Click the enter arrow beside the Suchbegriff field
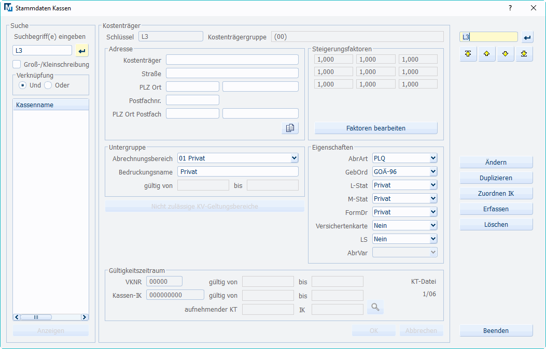The image size is (546, 349). click(x=82, y=50)
